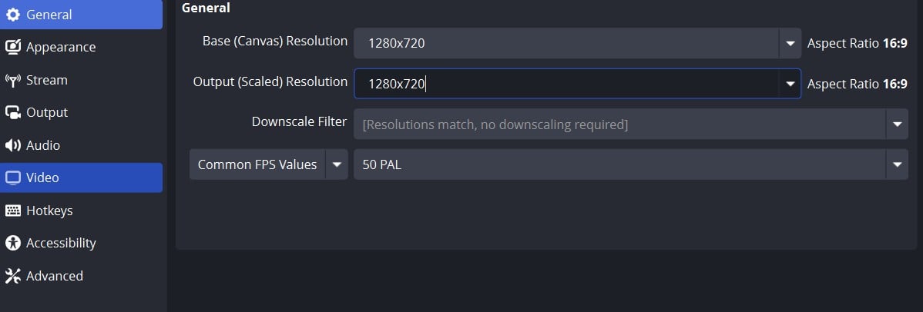Click the General gear icon
The image size is (923, 312).
coord(12,15)
